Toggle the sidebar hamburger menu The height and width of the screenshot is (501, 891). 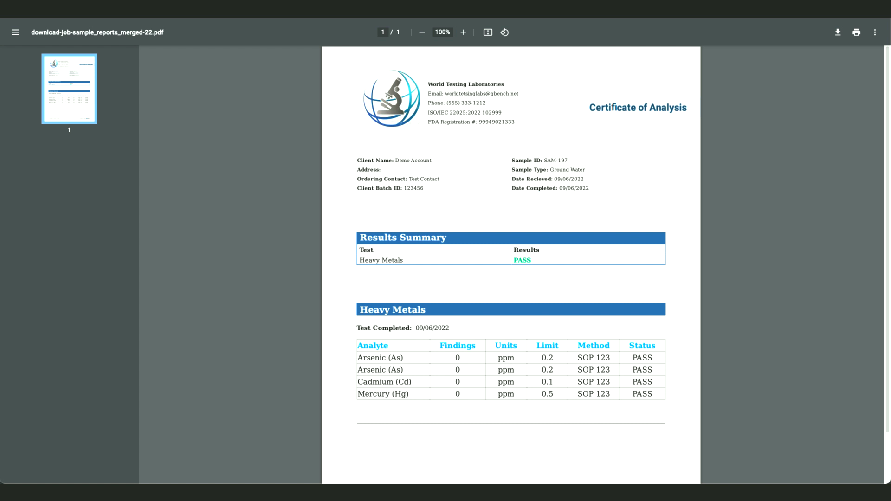pos(15,32)
